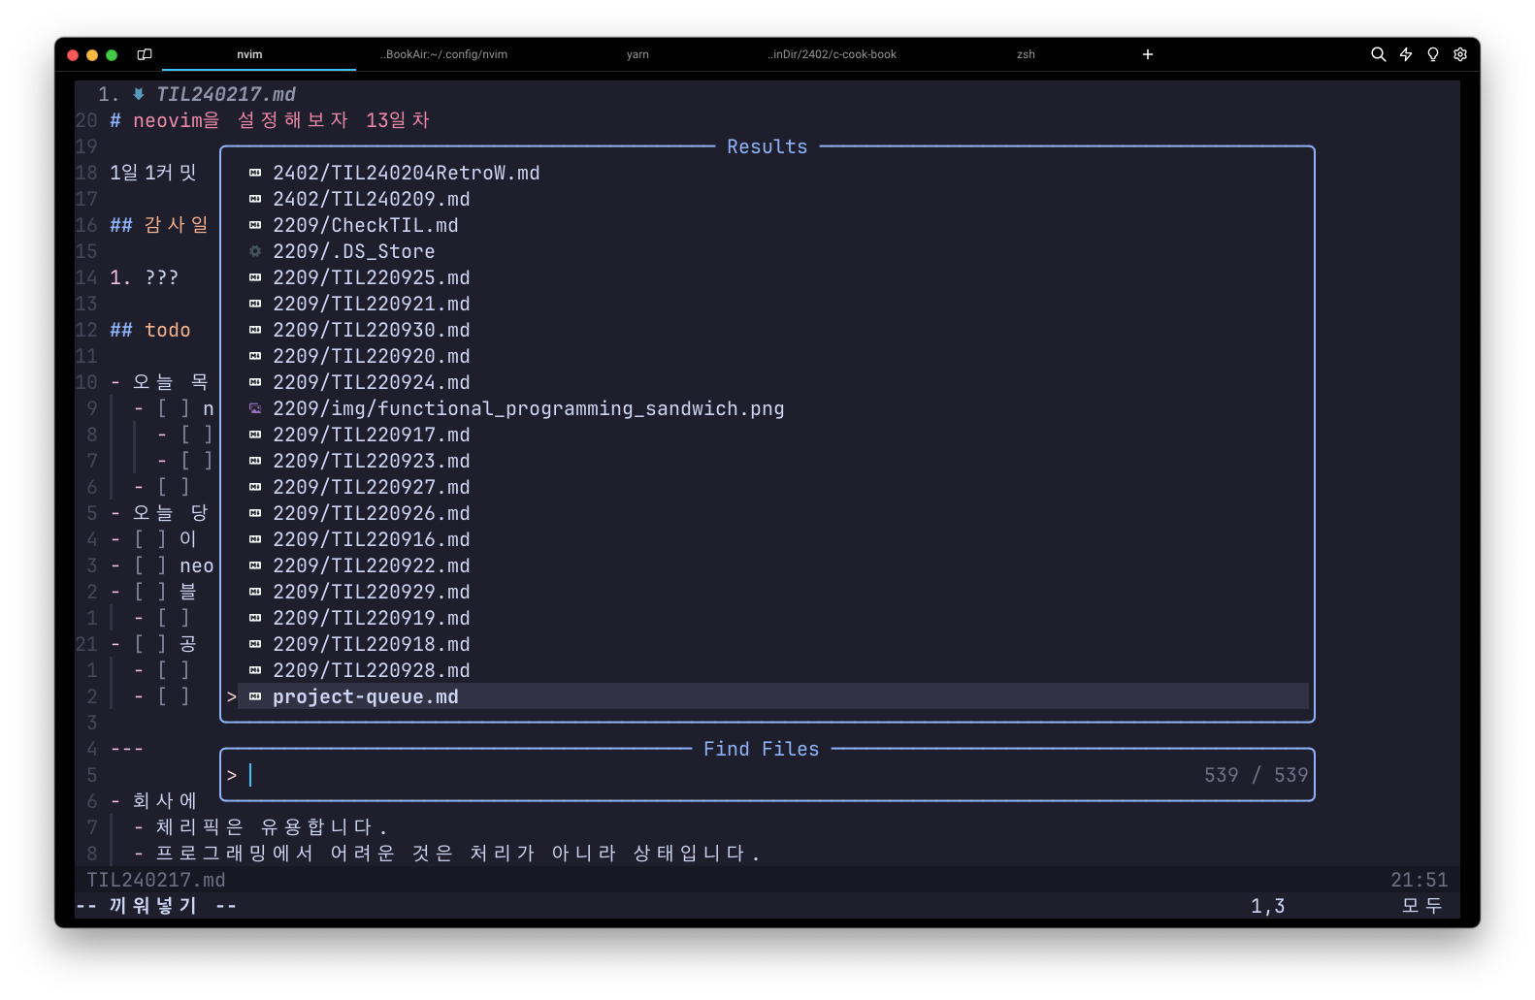Open the settings gear icon in title bar

pos(1460,54)
